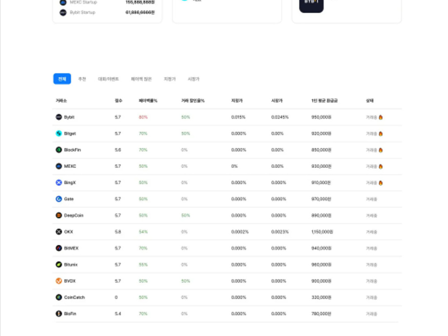
Task: Sort by the 거래소 column header
Action: coord(61,100)
